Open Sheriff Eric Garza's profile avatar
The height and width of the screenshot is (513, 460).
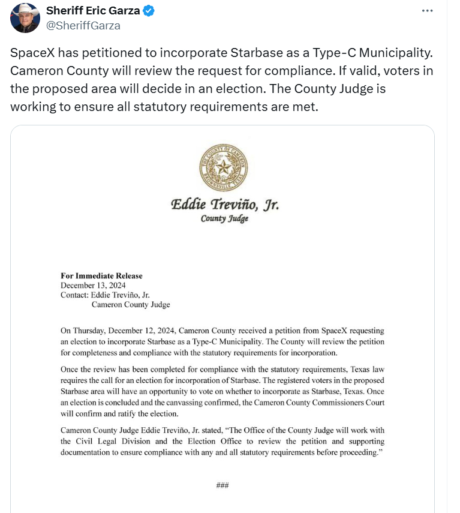pyautogui.click(x=25, y=18)
